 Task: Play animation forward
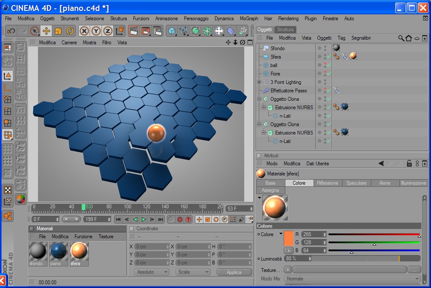144,219
